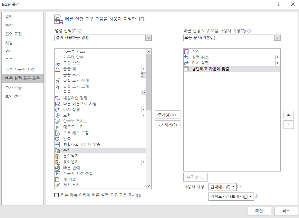Image resolution: width=299 pixels, height=218 pixels.
Task: Open the 글꼴 크기 combo box indicator
Action: tap(143, 75)
